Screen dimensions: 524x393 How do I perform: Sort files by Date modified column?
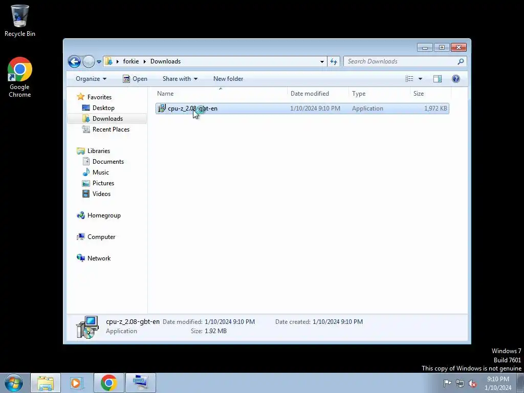tap(317, 94)
